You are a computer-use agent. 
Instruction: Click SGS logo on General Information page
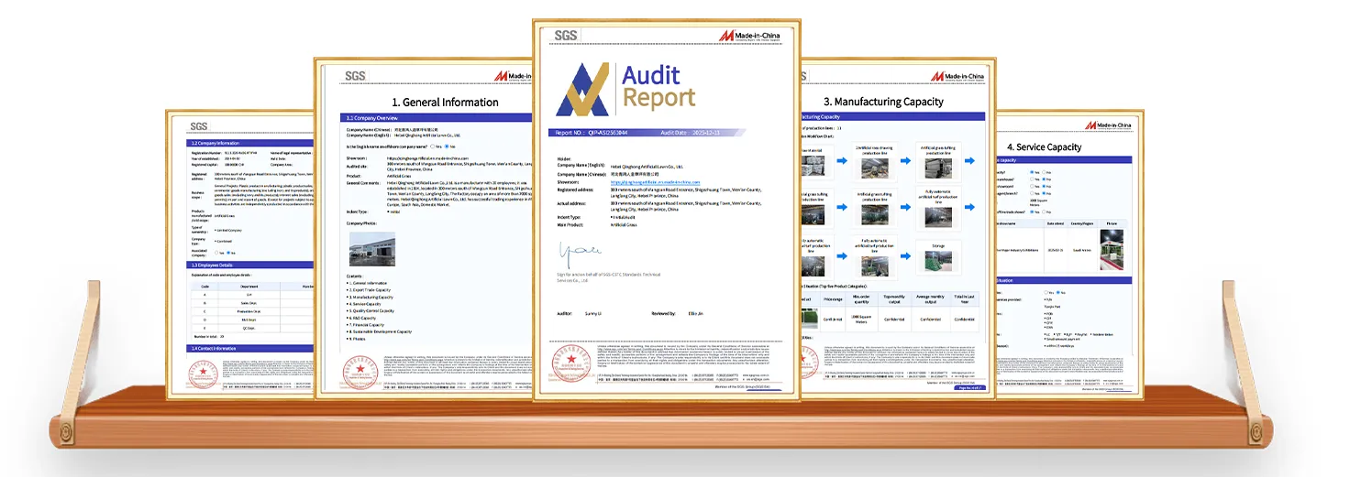(x=356, y=77)
